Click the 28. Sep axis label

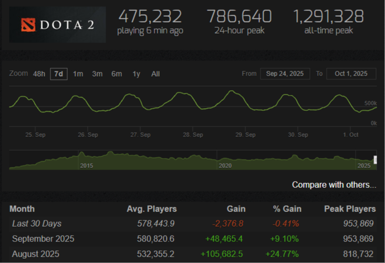pos(193,135)
